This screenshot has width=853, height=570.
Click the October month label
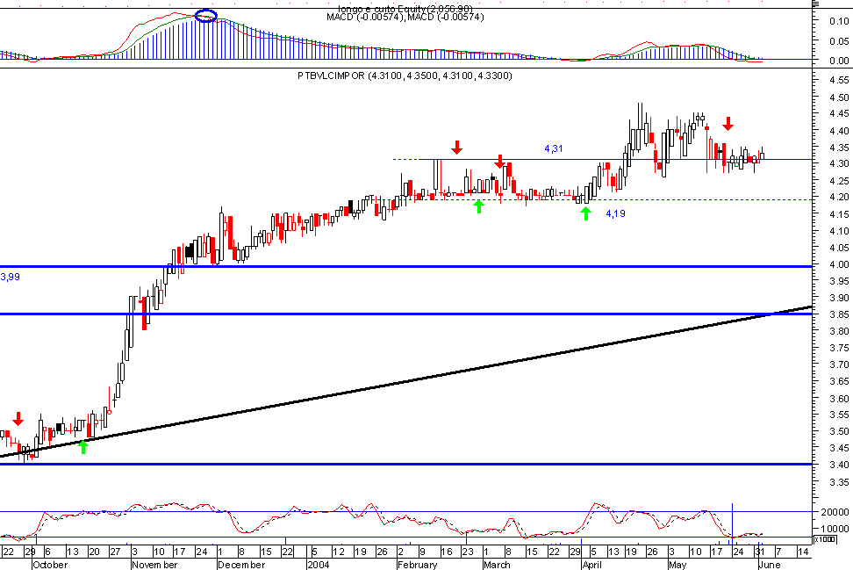pyautogui.click(x=50, y=565)
